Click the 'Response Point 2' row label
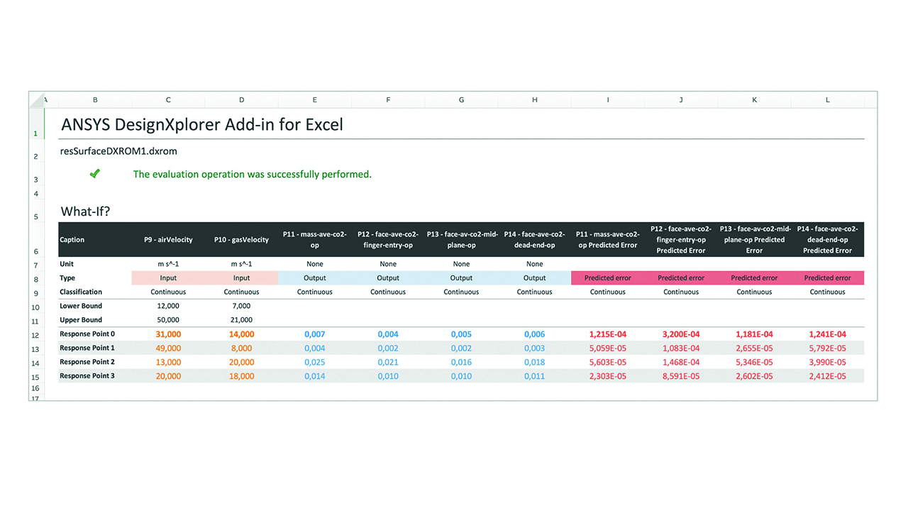Image resolution: width=908 pixels, height=511 pixels. point(87,362)
